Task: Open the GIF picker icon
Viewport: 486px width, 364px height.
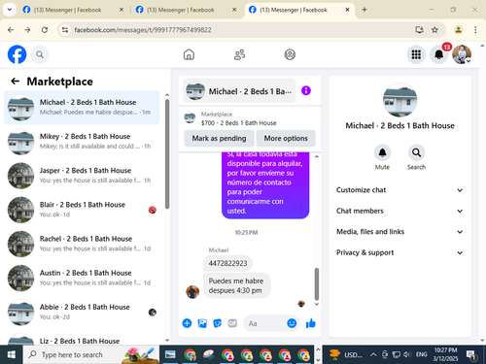Action: (232, 323)
